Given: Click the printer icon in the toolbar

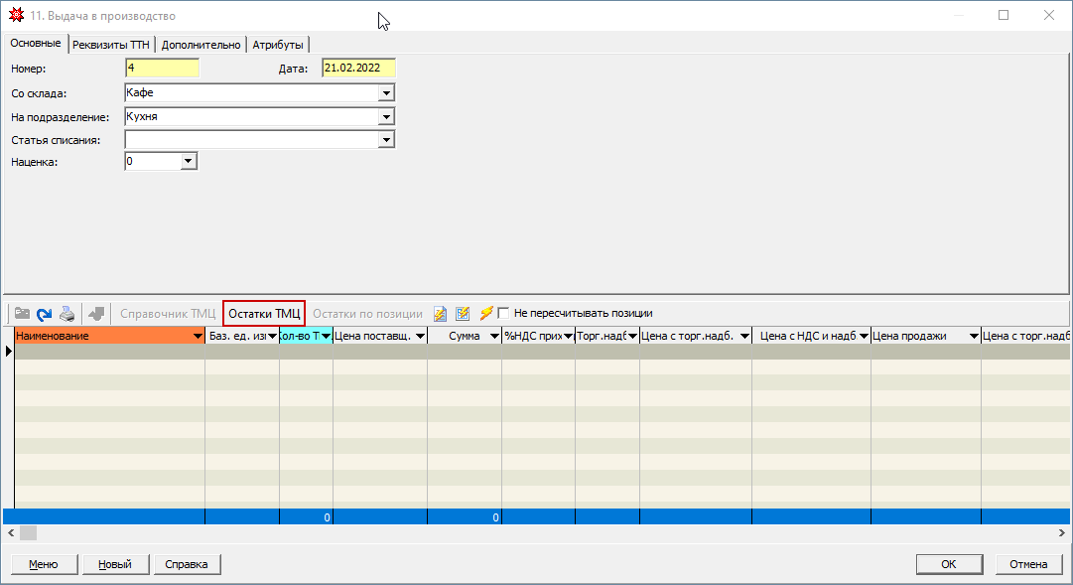Looking at the screenshot, I should 67,313.
